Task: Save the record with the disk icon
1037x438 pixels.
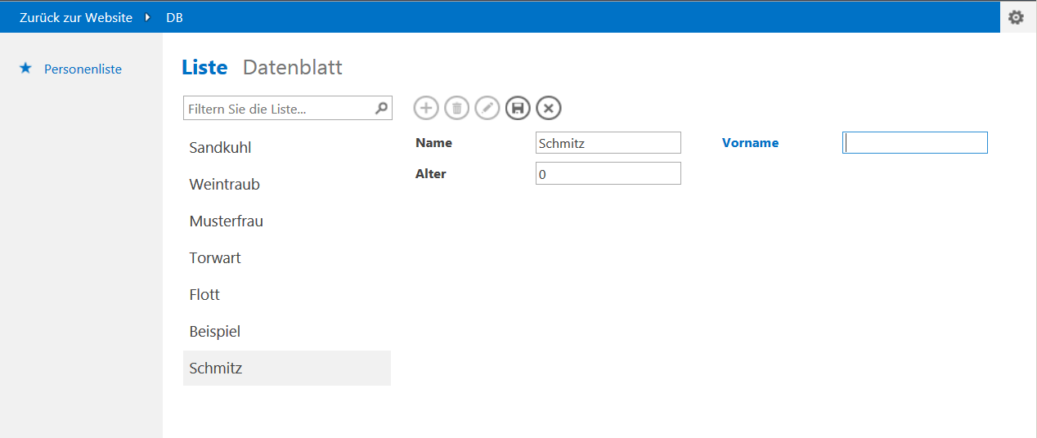Action: tap(518, 108)
